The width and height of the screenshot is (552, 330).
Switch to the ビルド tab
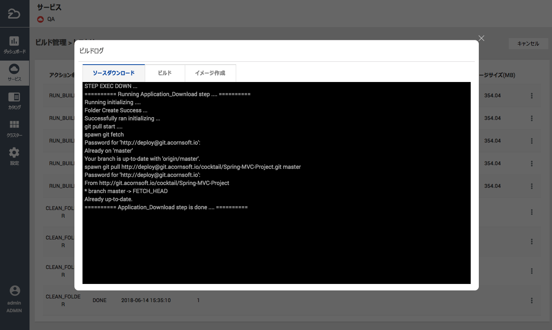pos(165,73)
